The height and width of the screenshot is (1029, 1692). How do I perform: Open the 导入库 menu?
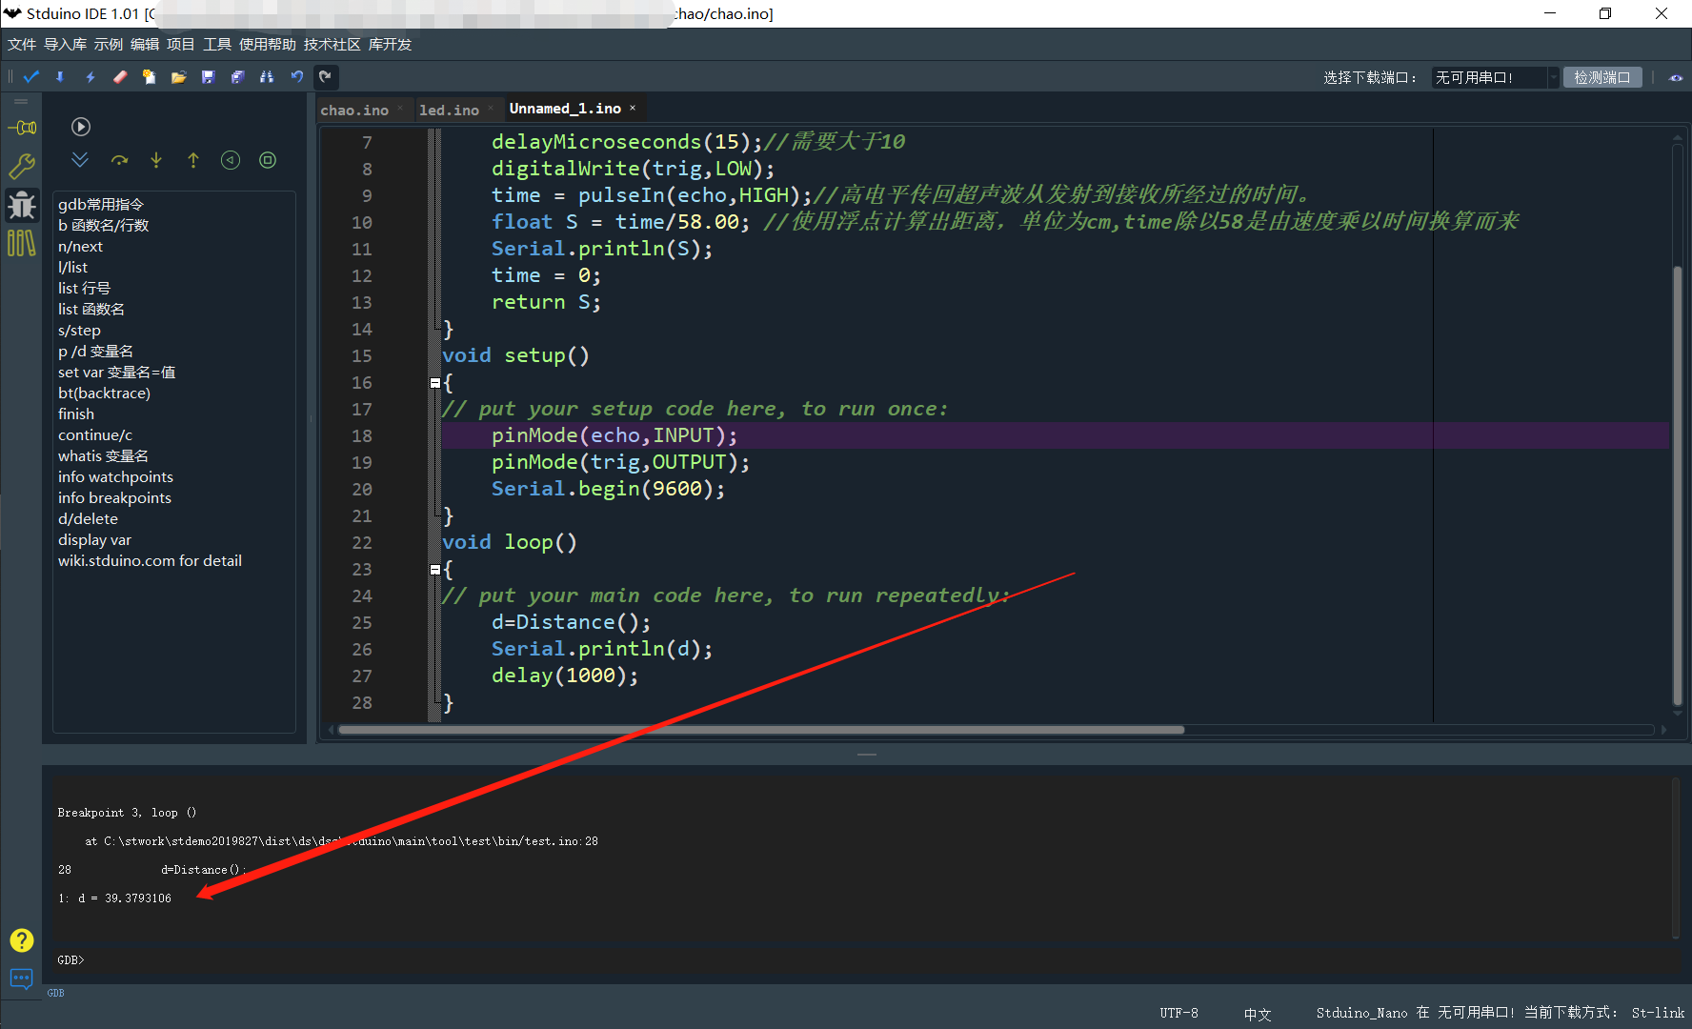pyautogui.click(x=65, y=45)
